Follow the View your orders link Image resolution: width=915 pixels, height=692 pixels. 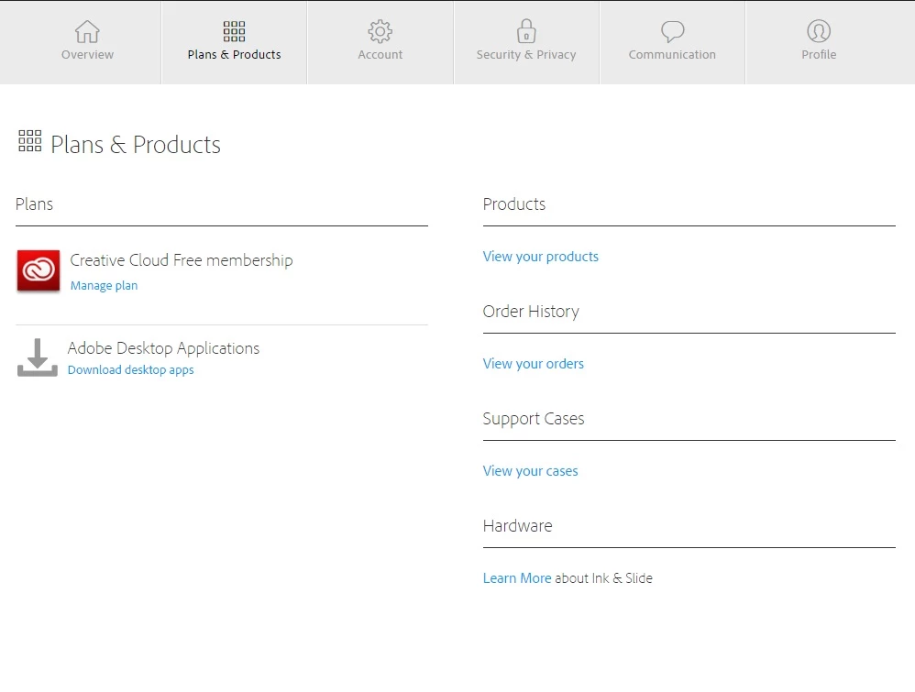pos(533,364)
